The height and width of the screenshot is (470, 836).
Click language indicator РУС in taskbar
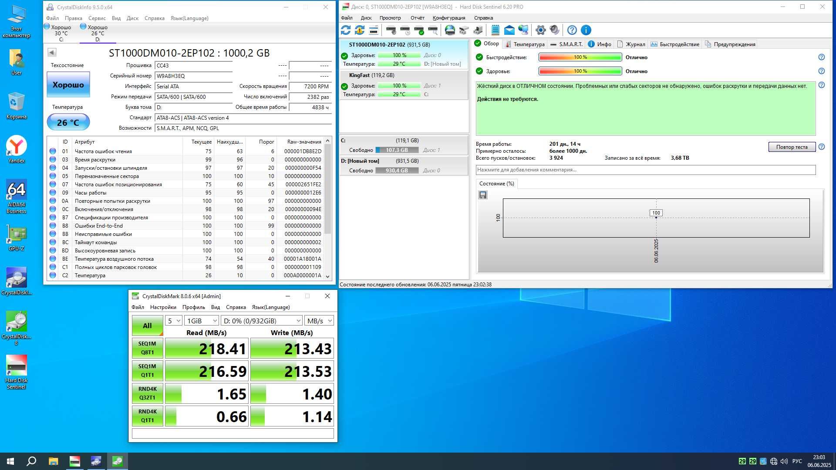coord(797,461)
